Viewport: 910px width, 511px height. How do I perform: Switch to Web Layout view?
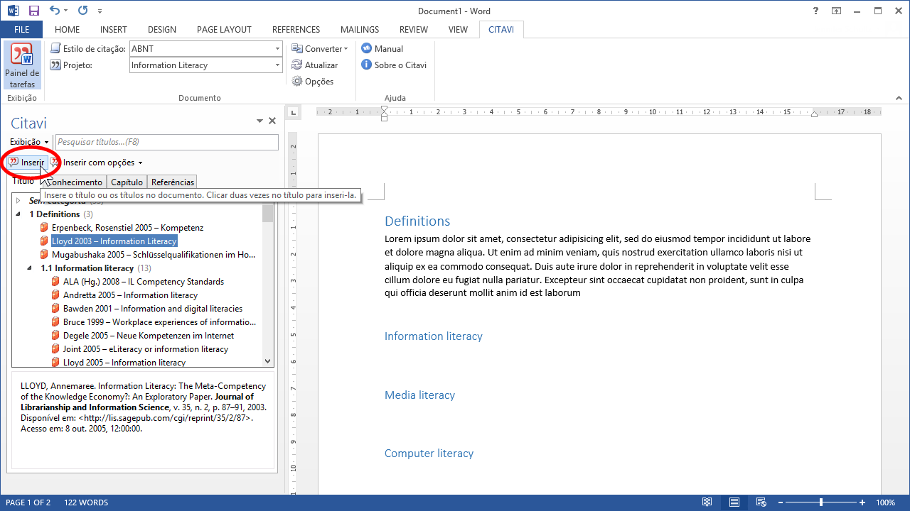click(x=761, y=502)
